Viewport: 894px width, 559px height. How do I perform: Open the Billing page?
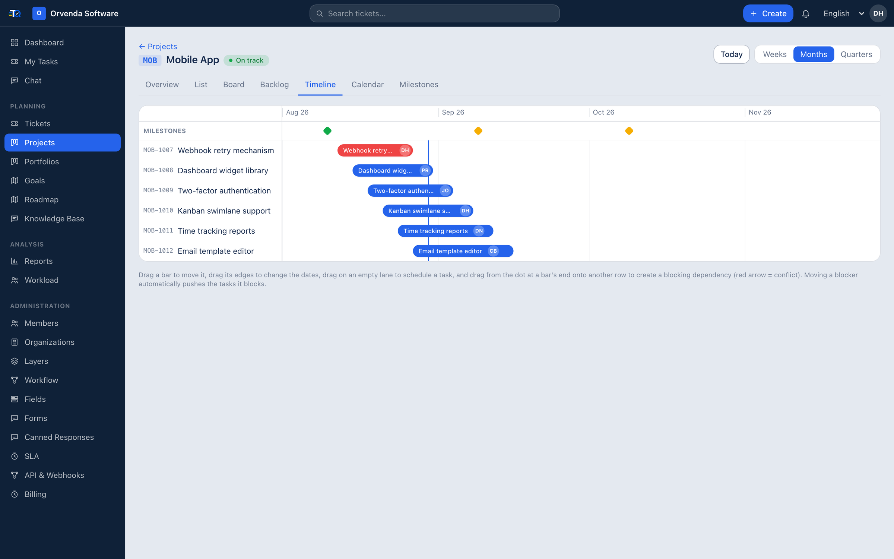63,494
